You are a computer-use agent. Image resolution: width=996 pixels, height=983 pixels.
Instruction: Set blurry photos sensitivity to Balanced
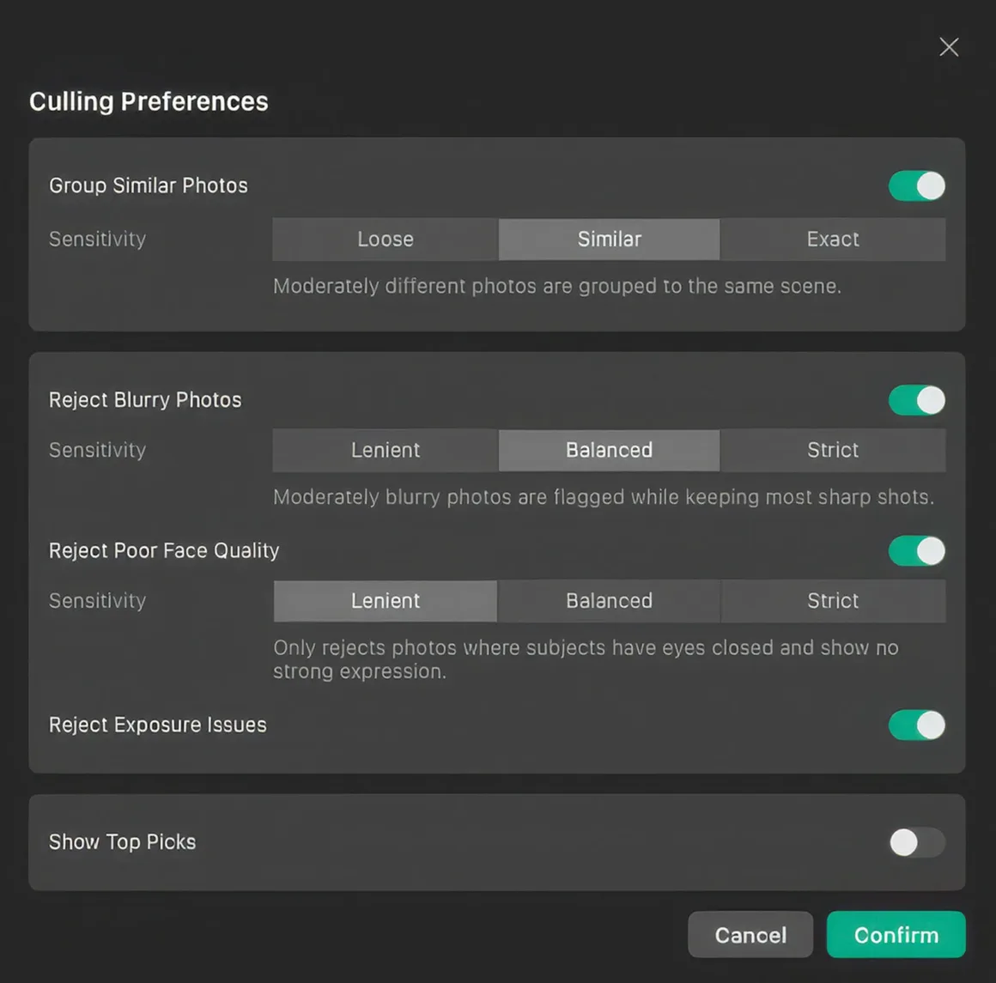[609, 450]
